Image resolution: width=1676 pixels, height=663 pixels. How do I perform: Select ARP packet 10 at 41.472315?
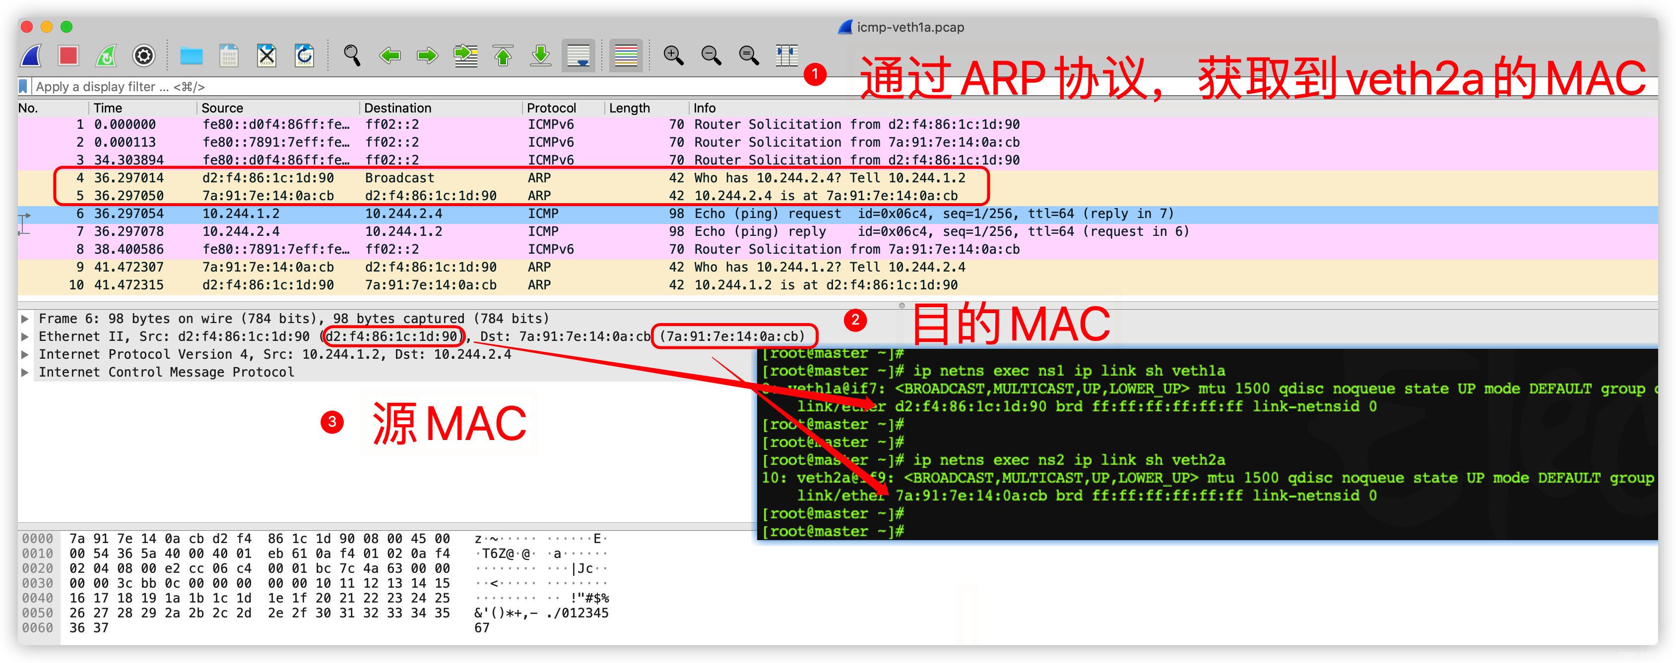click(x=838, y=285)
